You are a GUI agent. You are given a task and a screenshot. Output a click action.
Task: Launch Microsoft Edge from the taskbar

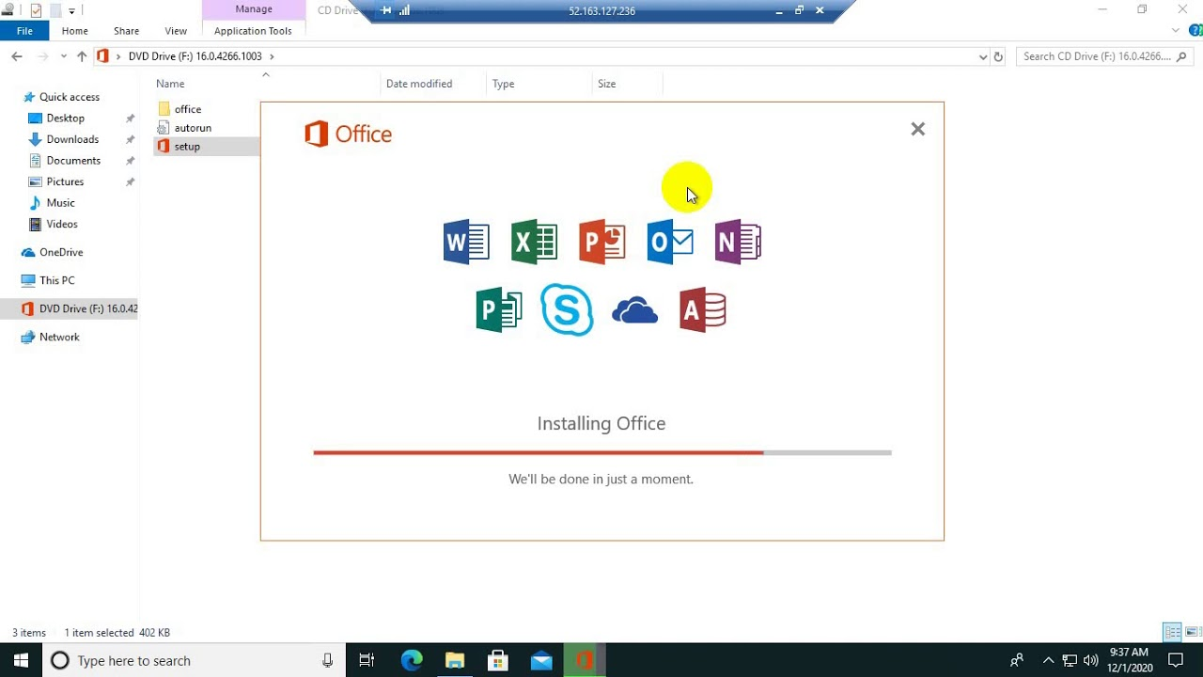coord(412,660)
